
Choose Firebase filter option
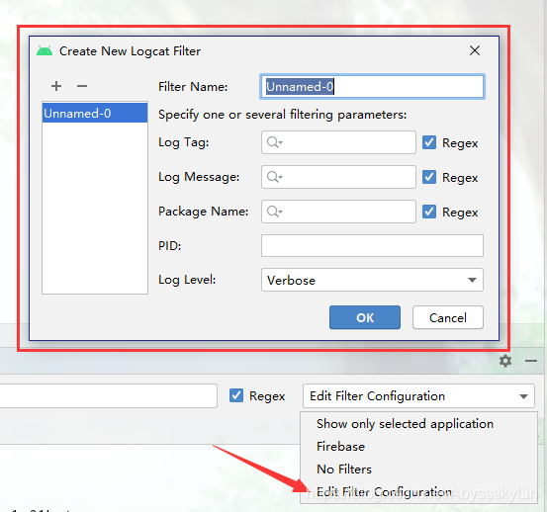point(418,447)
